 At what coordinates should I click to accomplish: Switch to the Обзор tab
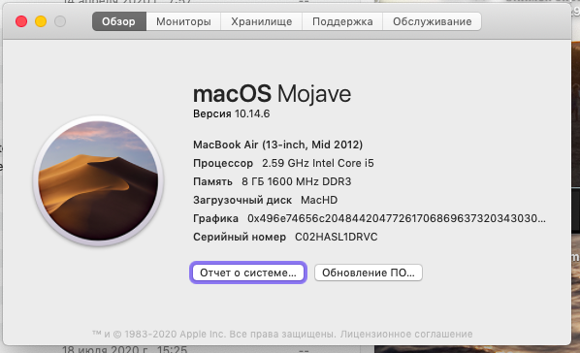119,21
